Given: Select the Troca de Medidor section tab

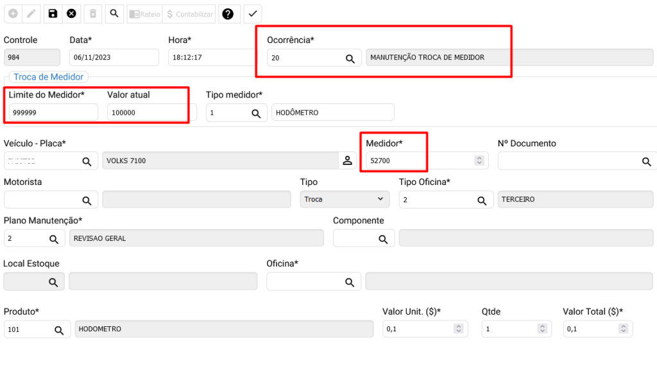Looking at the screenshot, I should pyautogui.click(x=49, y=77).
